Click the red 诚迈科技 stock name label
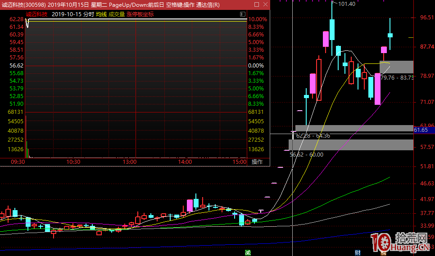The height and width of the screenshot is (256, 435). point(36,14)
